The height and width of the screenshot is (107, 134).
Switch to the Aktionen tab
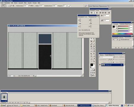coord(121,38)
